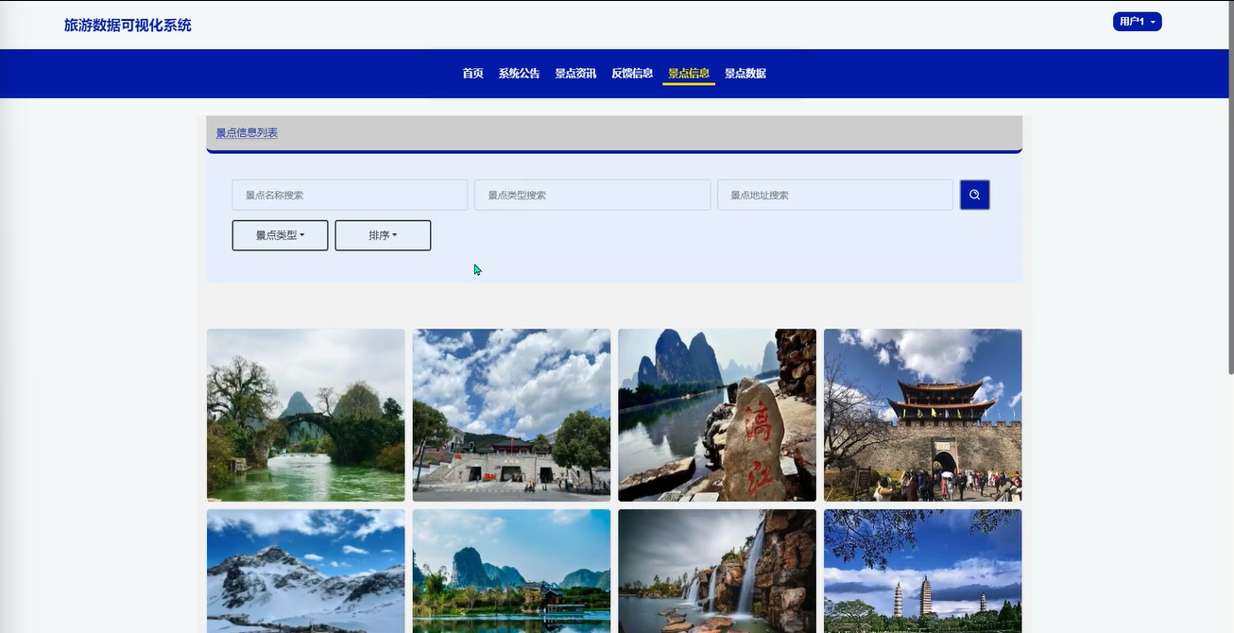Open the waterfall over rocks photo
This screenshot has height=633, width=1234.
717,572
